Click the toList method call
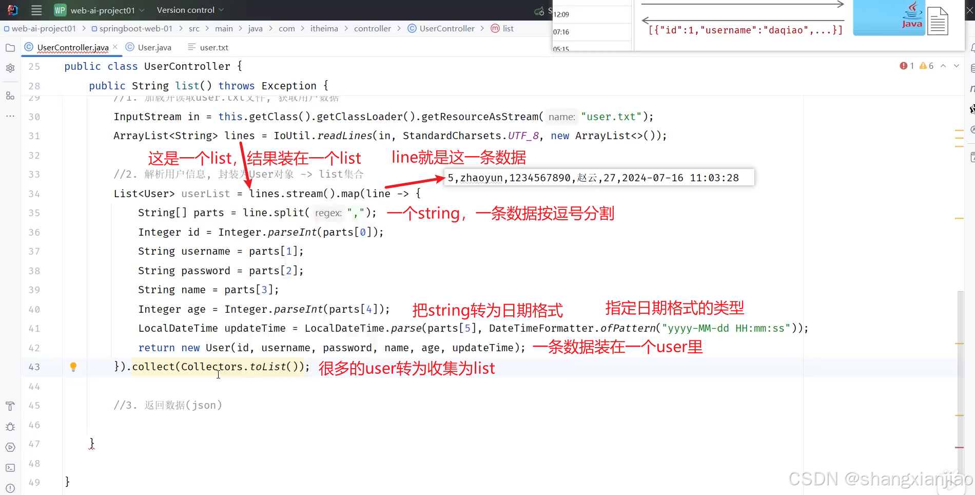 tap(267, 367)
